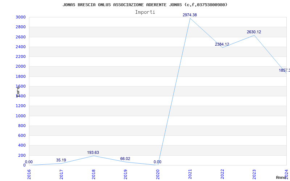Click the y-axis value 2600

(x=21, y=37)
